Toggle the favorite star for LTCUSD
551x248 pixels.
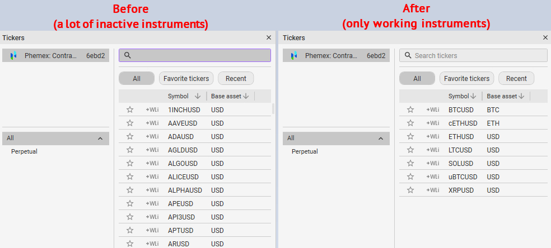click(410, 150)
